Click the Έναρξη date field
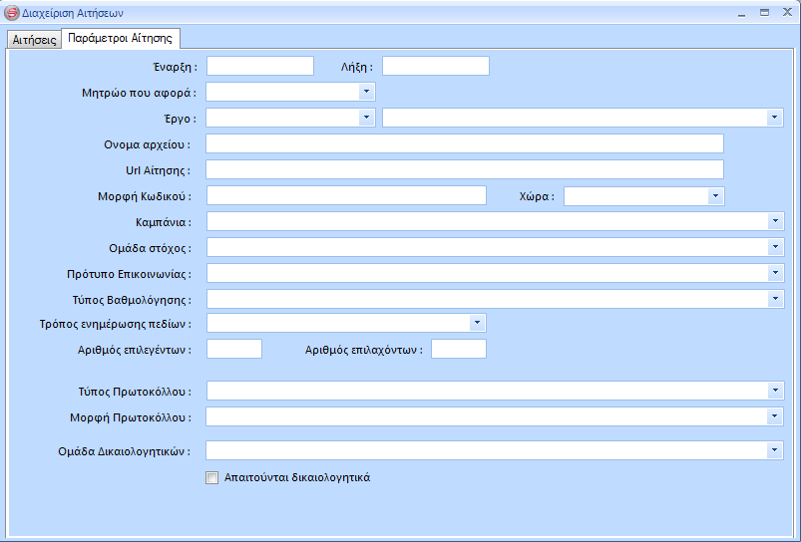This screenshot has height=542, width=801. [x=259, y=66]
